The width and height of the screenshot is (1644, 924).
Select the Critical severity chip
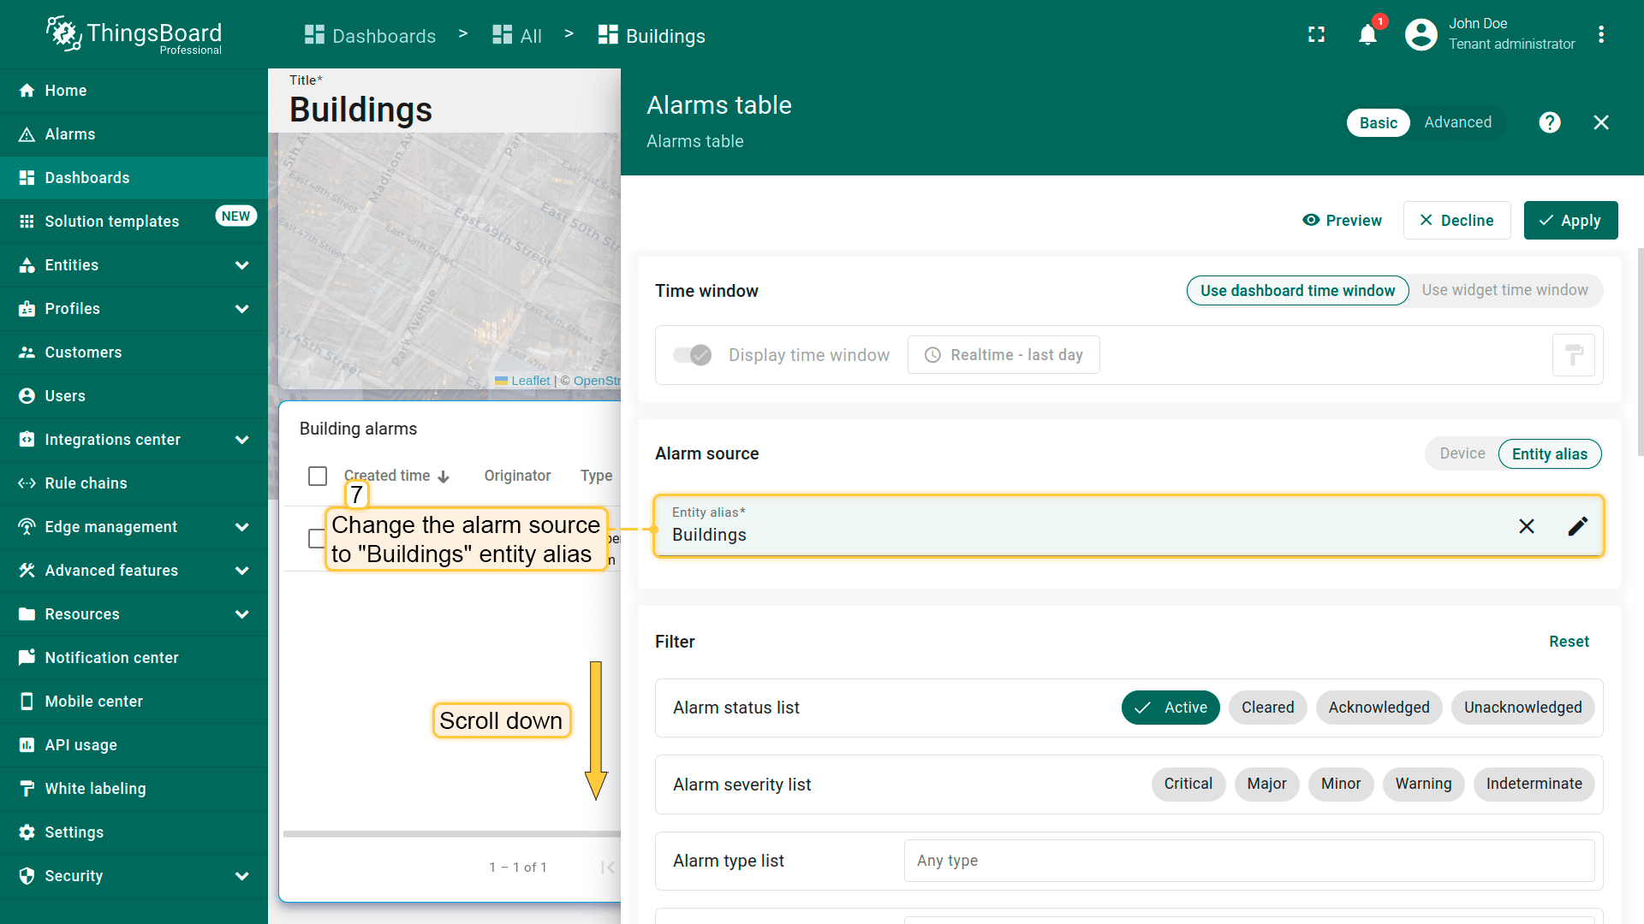(1188, 784)
